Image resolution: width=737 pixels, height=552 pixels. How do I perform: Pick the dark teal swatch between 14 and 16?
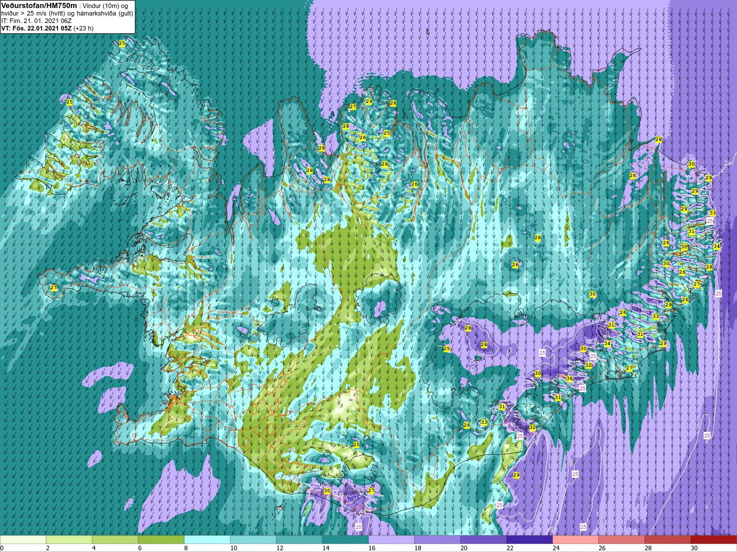click(345, 540)
